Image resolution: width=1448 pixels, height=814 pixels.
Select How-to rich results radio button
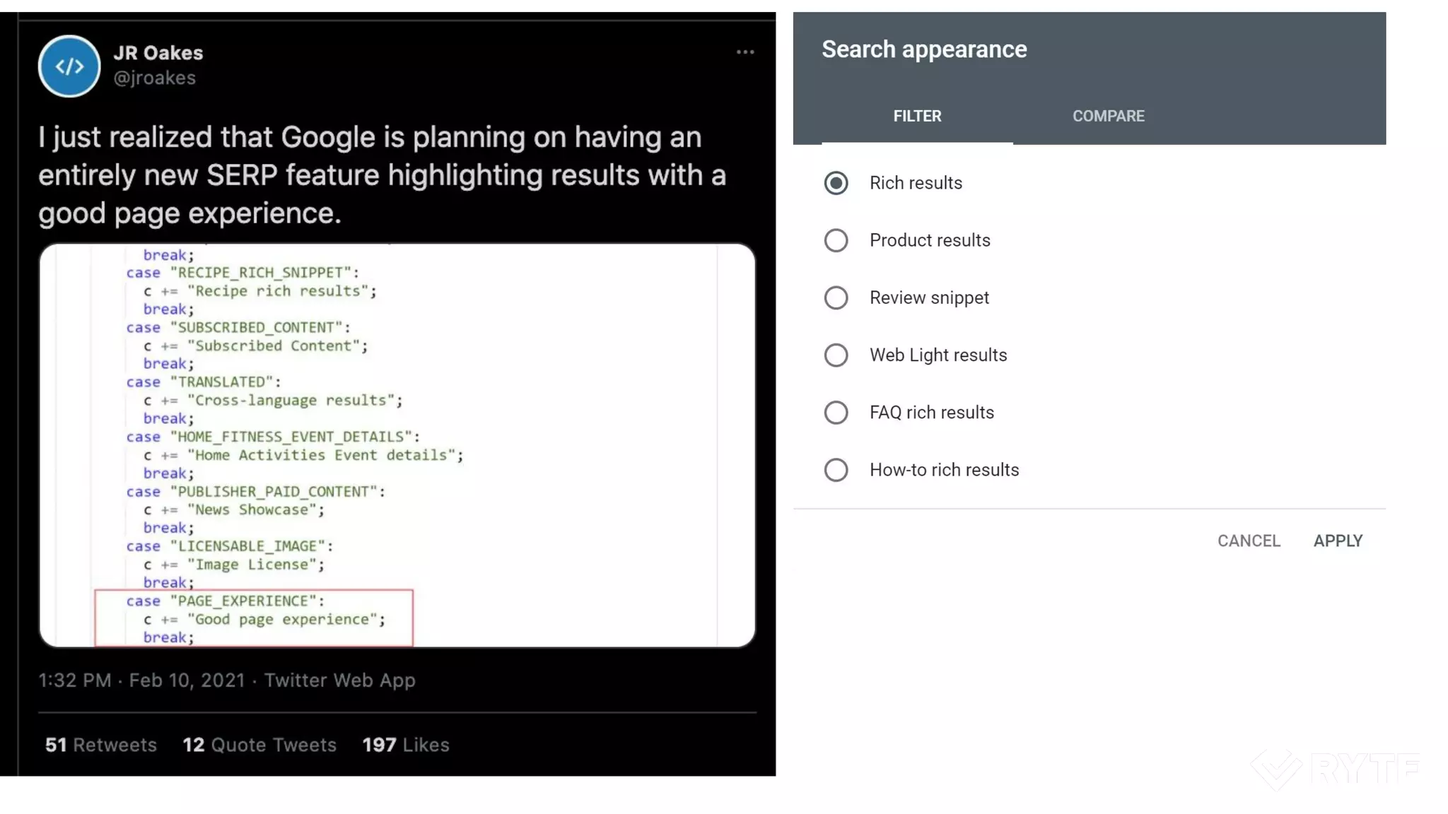click(x=836, y=470)
